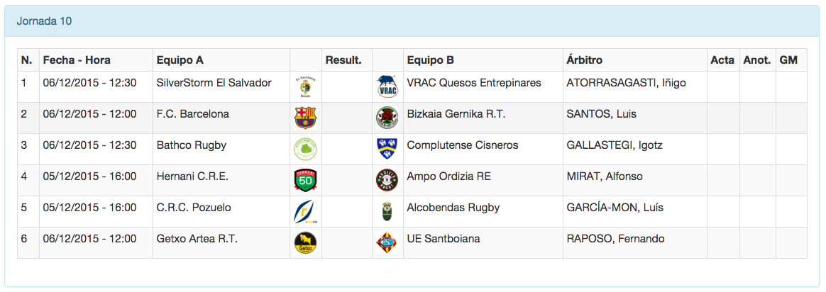Click referee name RAPOSO, Fernando

(x=615, y=239)
